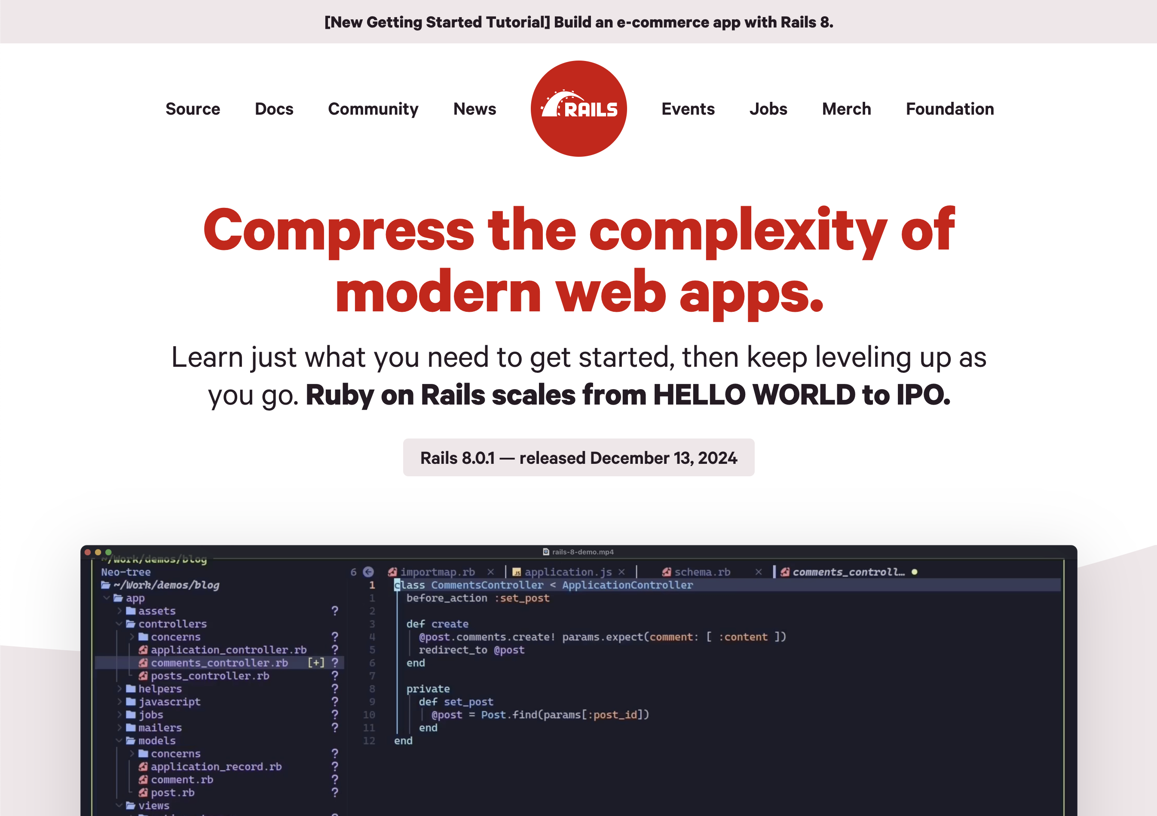Click the rails-8-demo.mp4 video title
Viewport: 1157px width, 816px height.
point(578,552)
